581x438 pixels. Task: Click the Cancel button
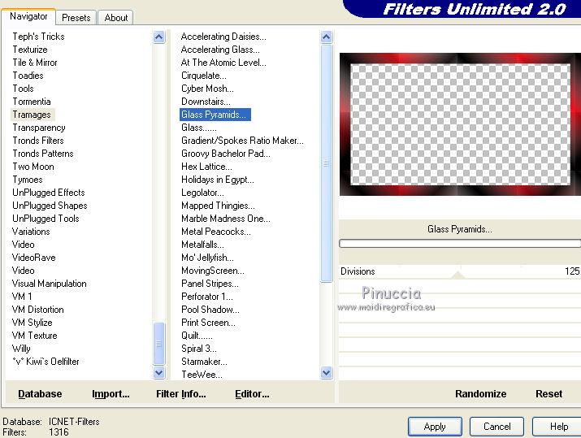[496, 427]
